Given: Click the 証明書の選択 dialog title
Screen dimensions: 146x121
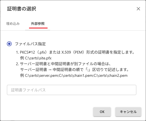Looking at the screenshot, I should tap(22, 9).
